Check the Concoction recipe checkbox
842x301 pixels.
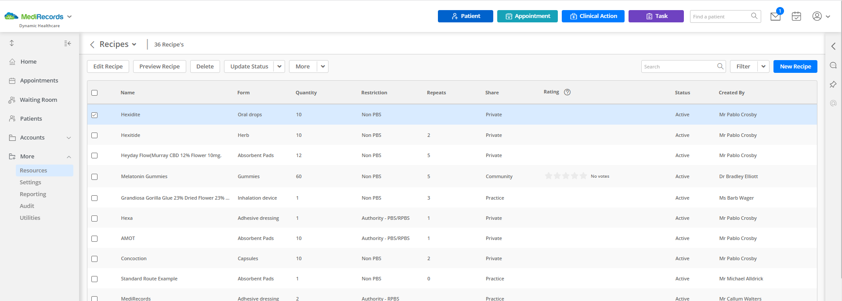coord(94,259)
